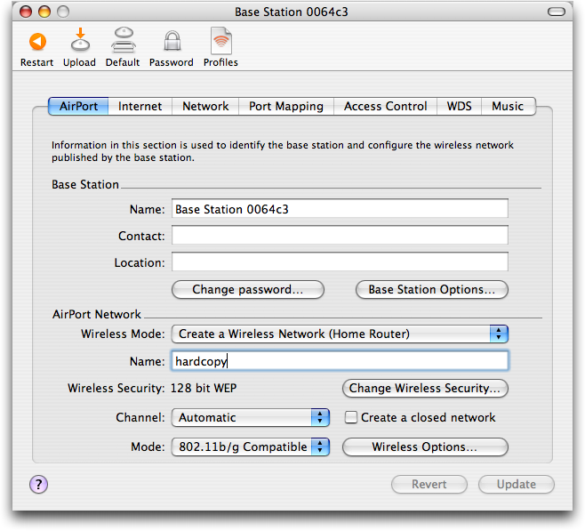Screen dimensions: 585x531
Task: Click the Base Station Name field
Action: coord(340,209)
